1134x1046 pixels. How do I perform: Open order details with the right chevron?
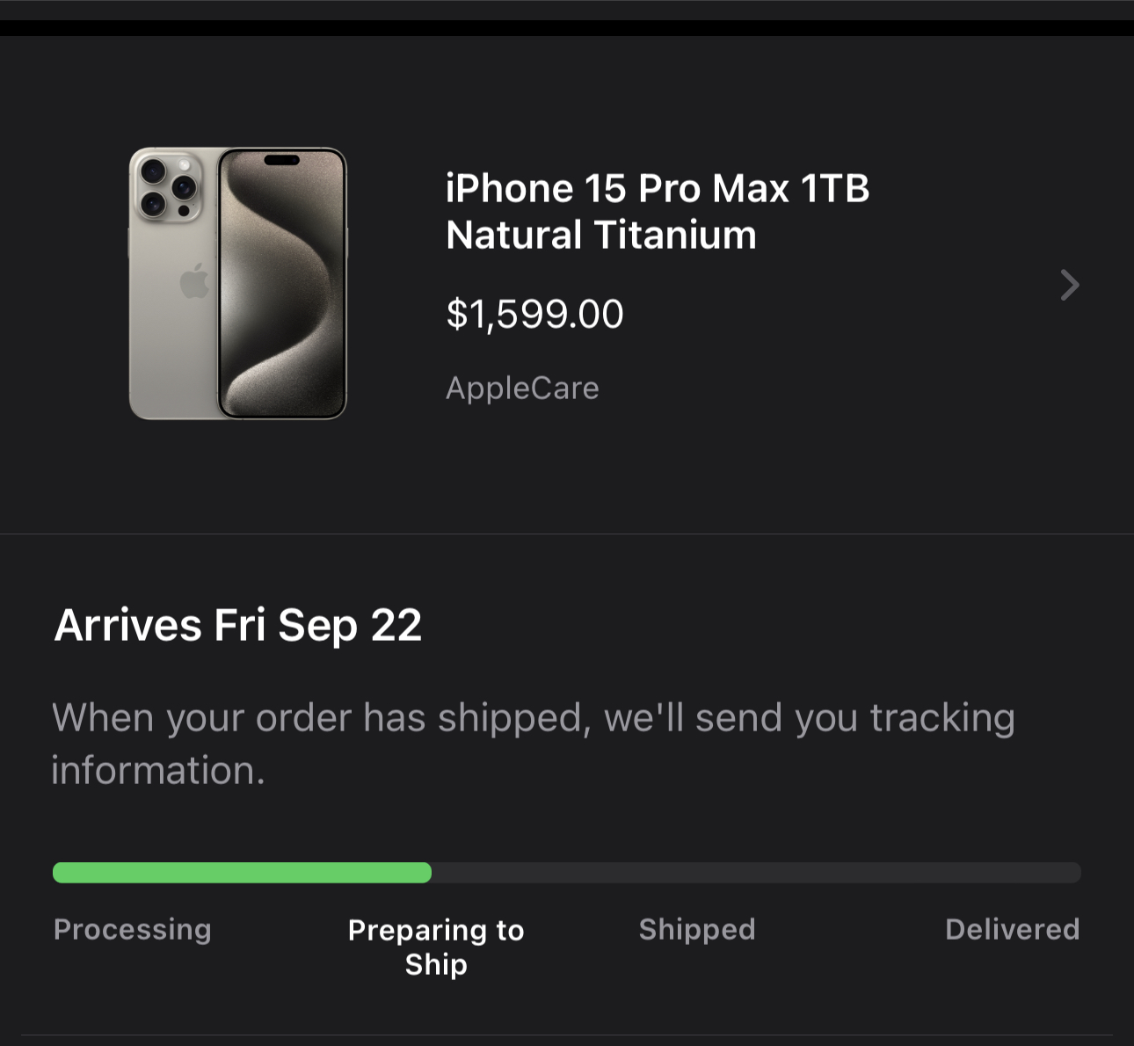click(1069, 285)
